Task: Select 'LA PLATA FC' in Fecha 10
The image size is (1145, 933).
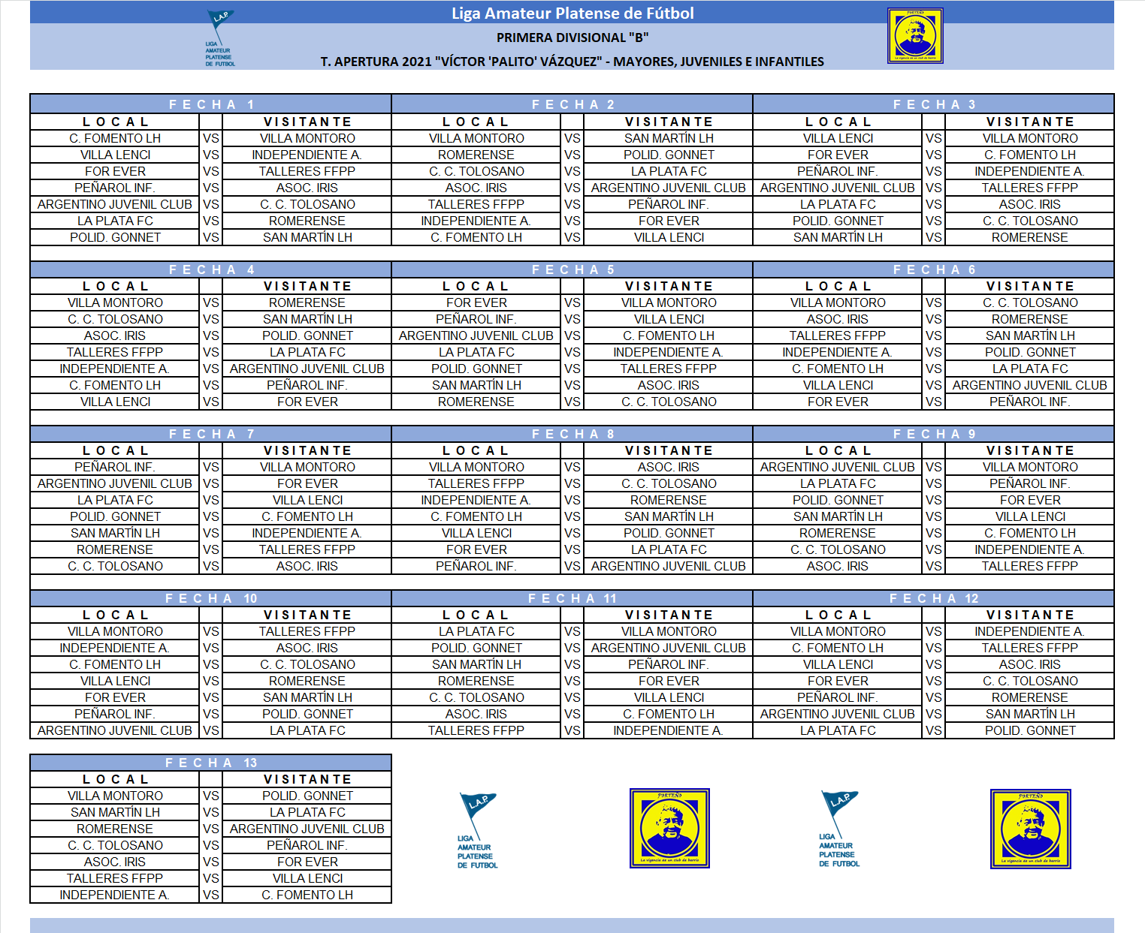Action: pos(307,730)
